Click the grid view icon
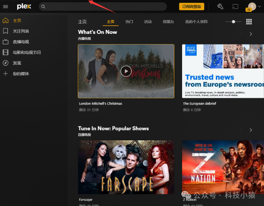Viewport: 264px width, 206px height. pyautogui.click(x=249, y=22)
